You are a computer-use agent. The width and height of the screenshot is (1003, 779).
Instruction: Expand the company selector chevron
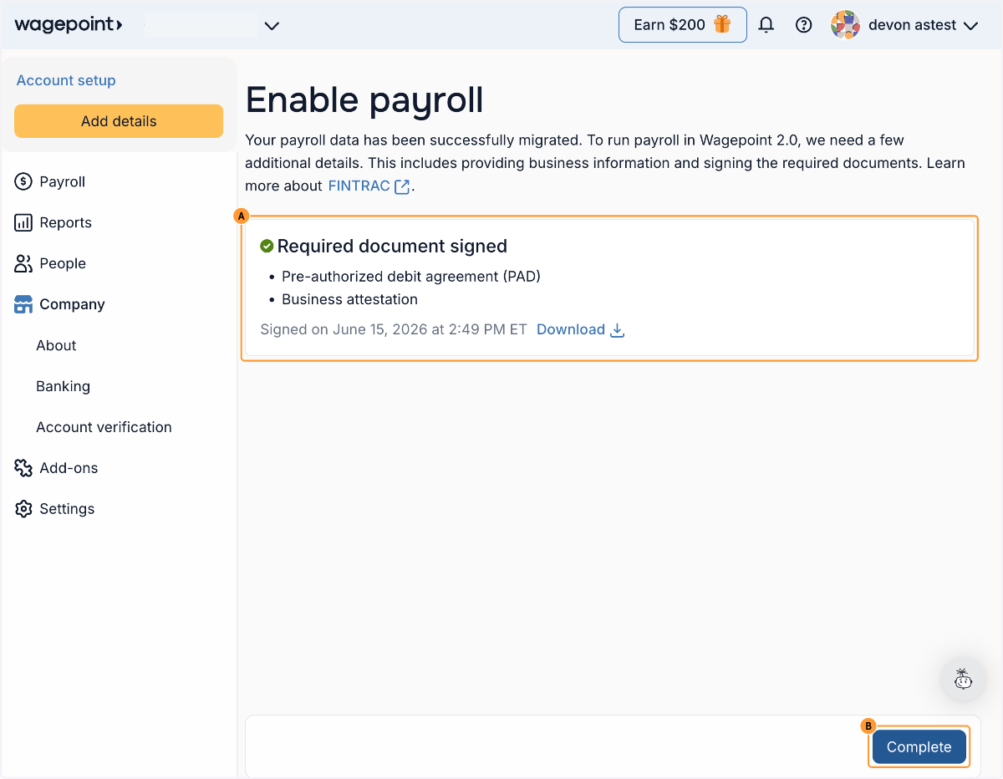tap(272, 26)
